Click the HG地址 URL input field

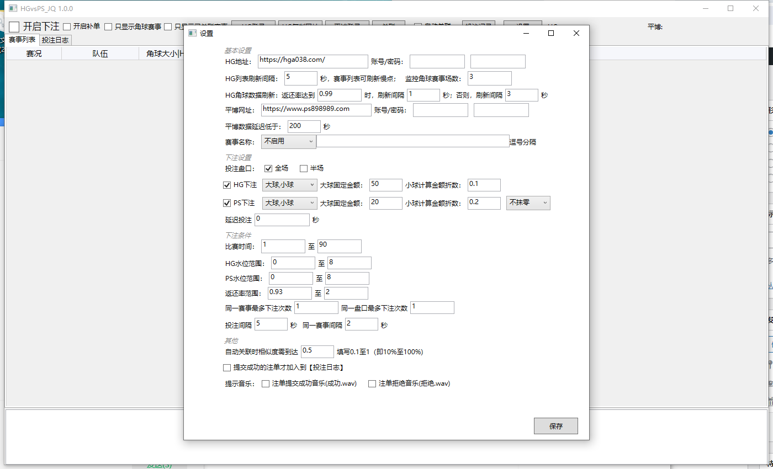[x=313, y=61]
